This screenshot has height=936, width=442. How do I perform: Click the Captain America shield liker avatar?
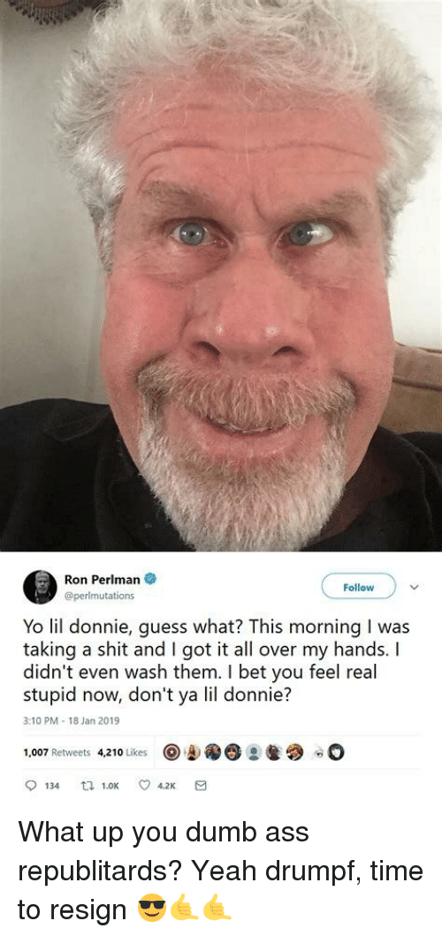tap(170, 750)
